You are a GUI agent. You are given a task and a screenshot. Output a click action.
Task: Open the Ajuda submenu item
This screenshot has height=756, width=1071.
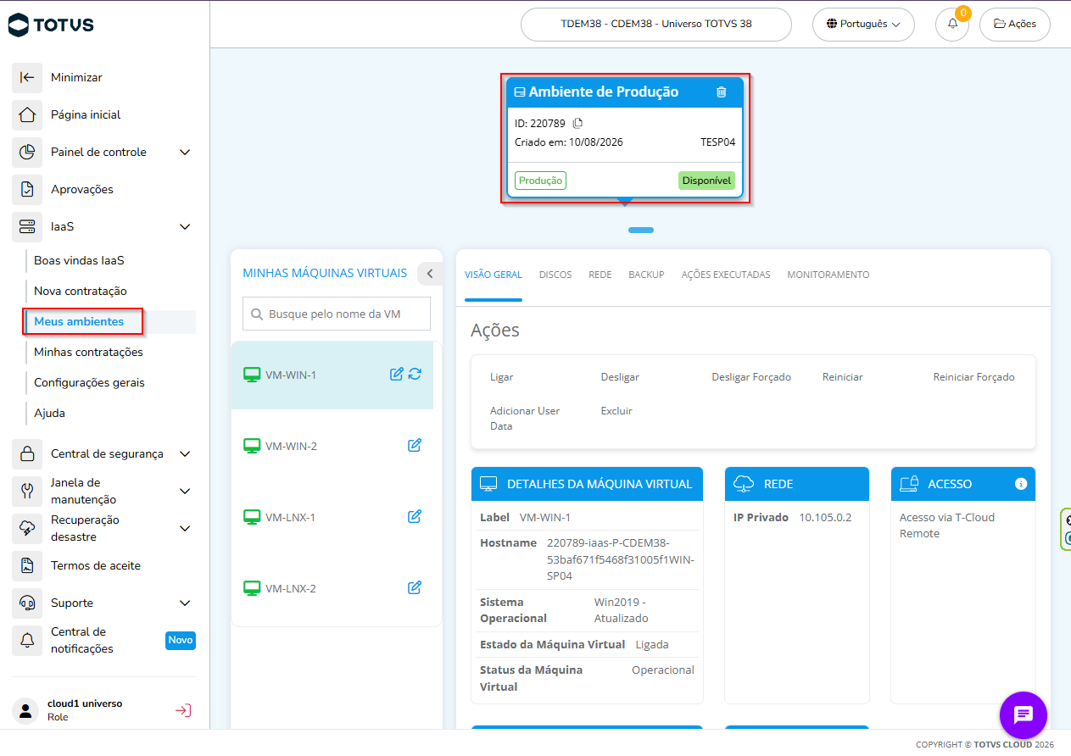[x=49, y=413]
